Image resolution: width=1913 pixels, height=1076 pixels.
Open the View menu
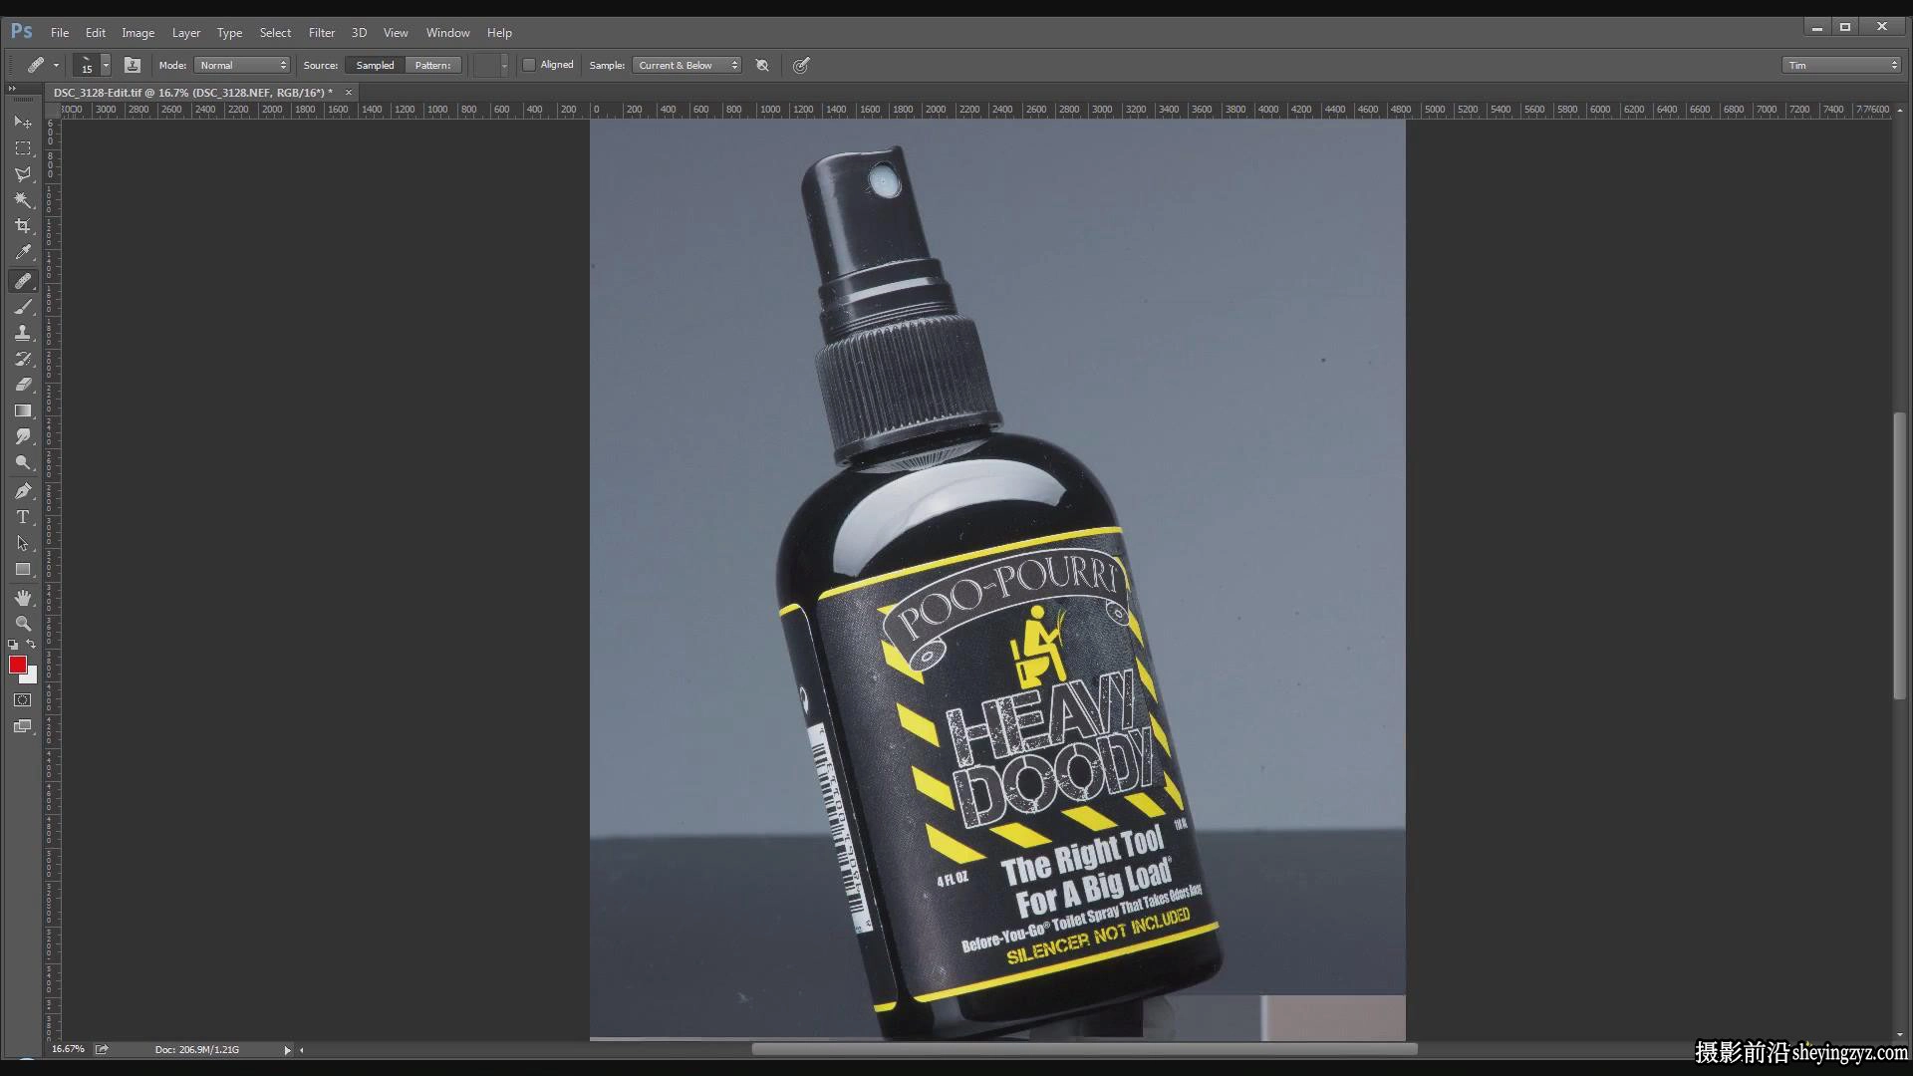(396, 33)
